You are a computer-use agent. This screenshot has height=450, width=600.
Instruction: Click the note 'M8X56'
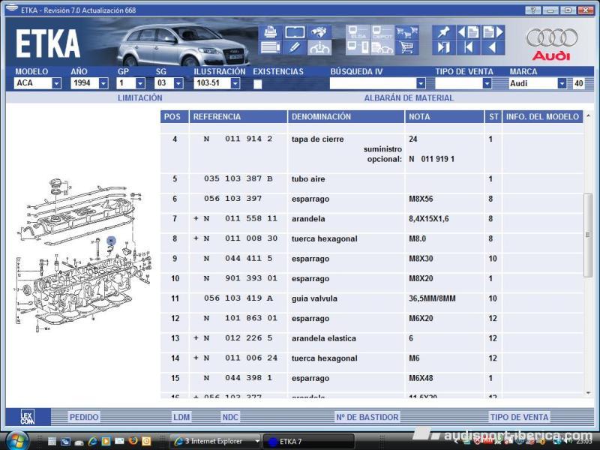coord(421,199)
